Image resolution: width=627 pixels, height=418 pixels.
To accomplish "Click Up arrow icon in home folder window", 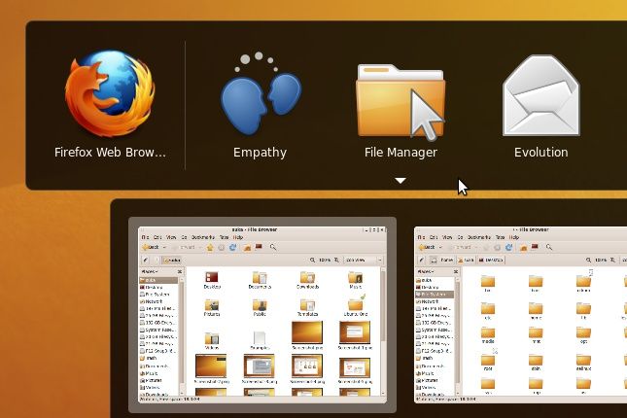I will click(x=210, y=248).
